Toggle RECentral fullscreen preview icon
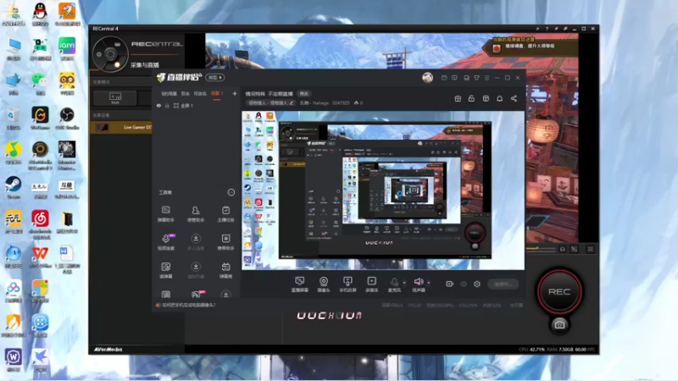 [x=590, y=249]
